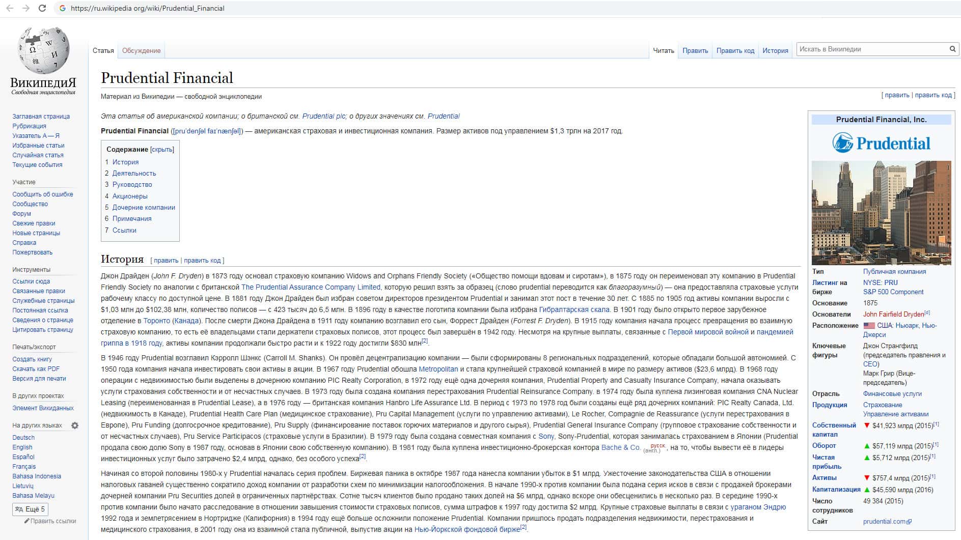Jump to Дочерние компании in contents
This screenshot has width=961, height=540.
pyautogui.click(x=144, y=208)
